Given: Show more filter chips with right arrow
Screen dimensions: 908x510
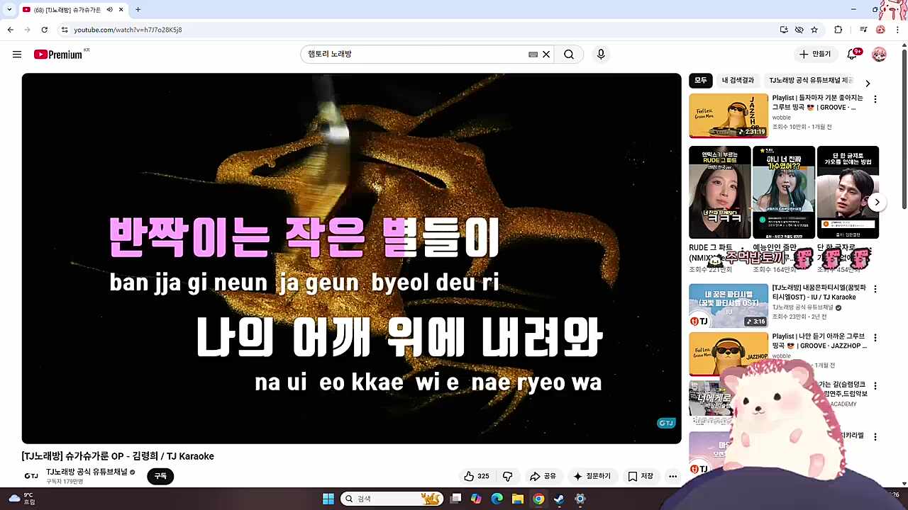Looking at the screenshot, I should pyautogui.click(x=868, y=84).
